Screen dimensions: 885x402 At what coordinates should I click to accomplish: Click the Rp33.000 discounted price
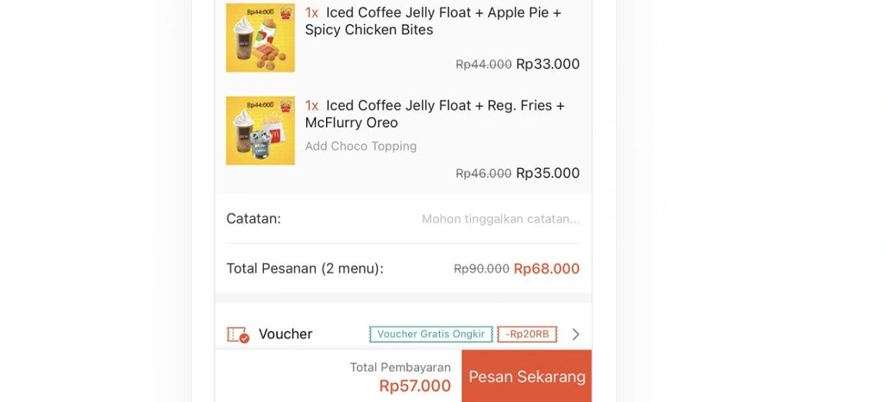pos(548,64)
